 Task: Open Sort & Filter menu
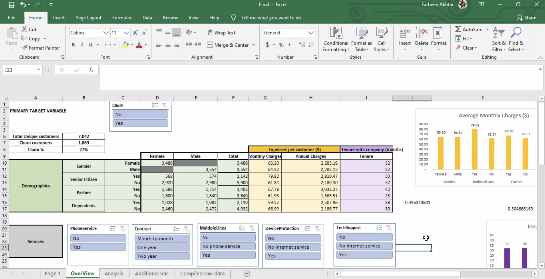click(x=499, y=39)
